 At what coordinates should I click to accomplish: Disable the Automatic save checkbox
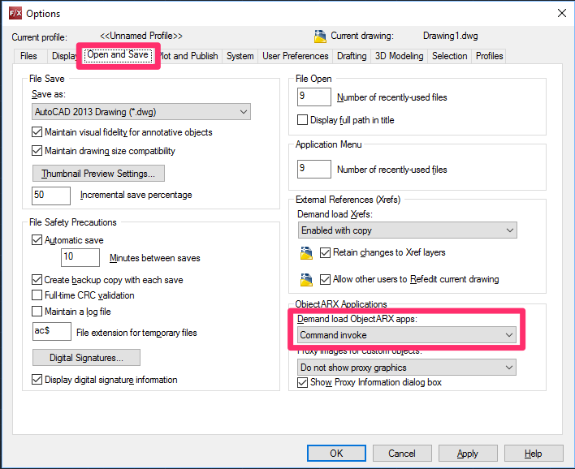coord(37,240)
